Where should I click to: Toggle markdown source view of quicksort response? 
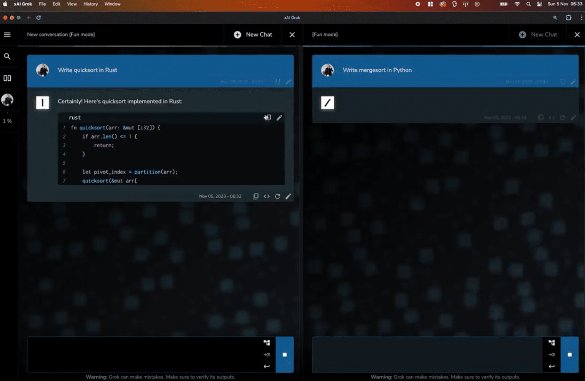(x=267, y=196)
